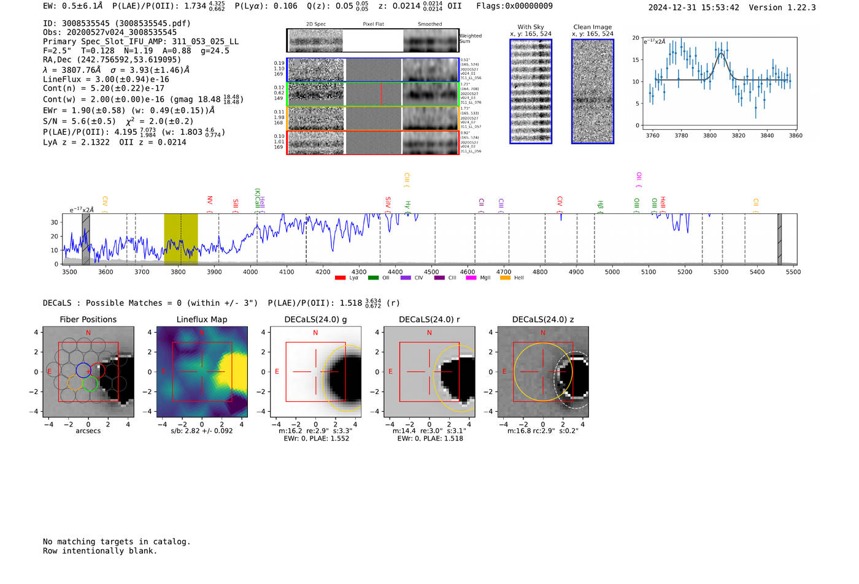Click the 'EWr = 1.90(±0.58)' line
Image resolution: width=859 pixels, height=584 pixels.
point(129,110)
